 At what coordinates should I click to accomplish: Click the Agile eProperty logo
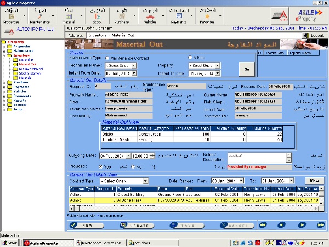point(308,16)
